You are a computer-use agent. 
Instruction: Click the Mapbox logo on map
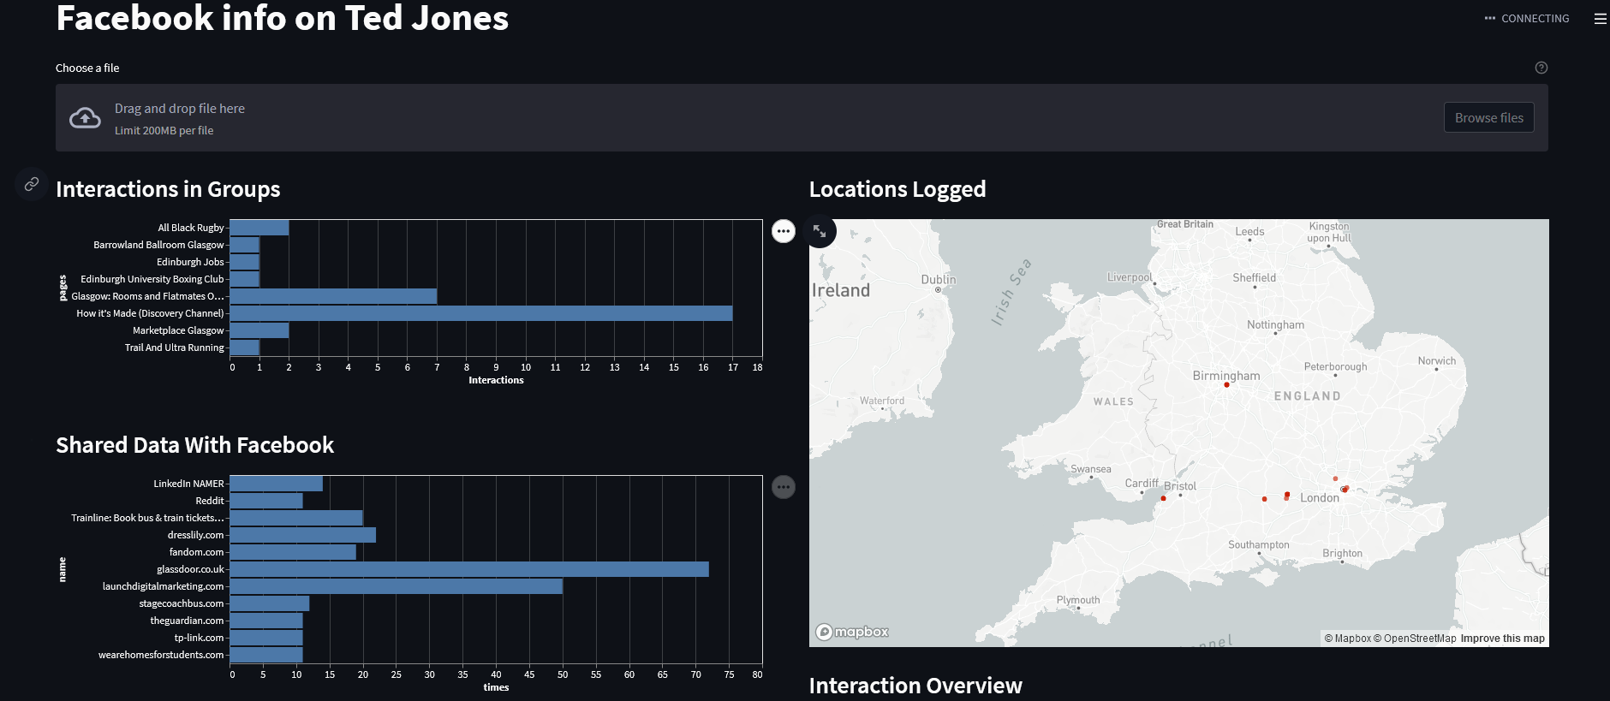(852, 632)
